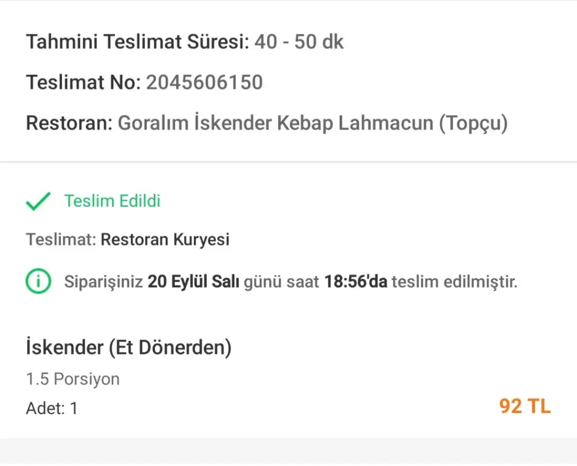Tap the 1.5 Porsiyon portion text
Image resolution: width=577 pixels, height=466 pixels.
tap(73, 379)
